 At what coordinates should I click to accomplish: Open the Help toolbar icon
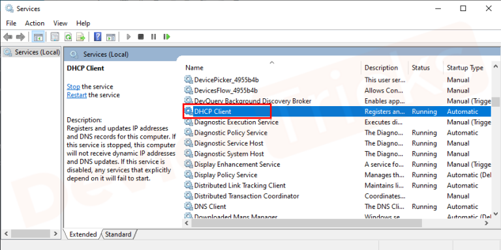click(x=97, y=37)
